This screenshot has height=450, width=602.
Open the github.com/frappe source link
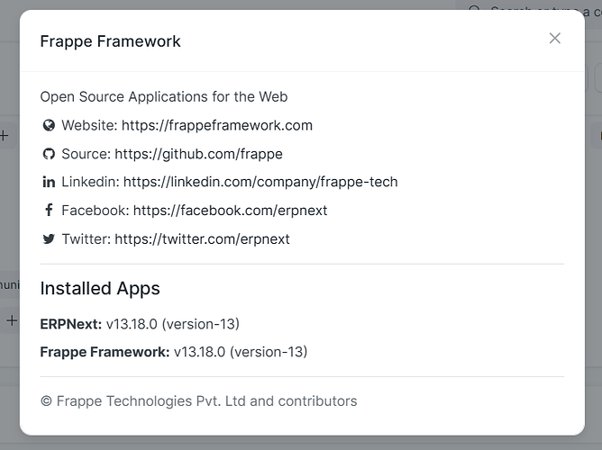[198, 154]
